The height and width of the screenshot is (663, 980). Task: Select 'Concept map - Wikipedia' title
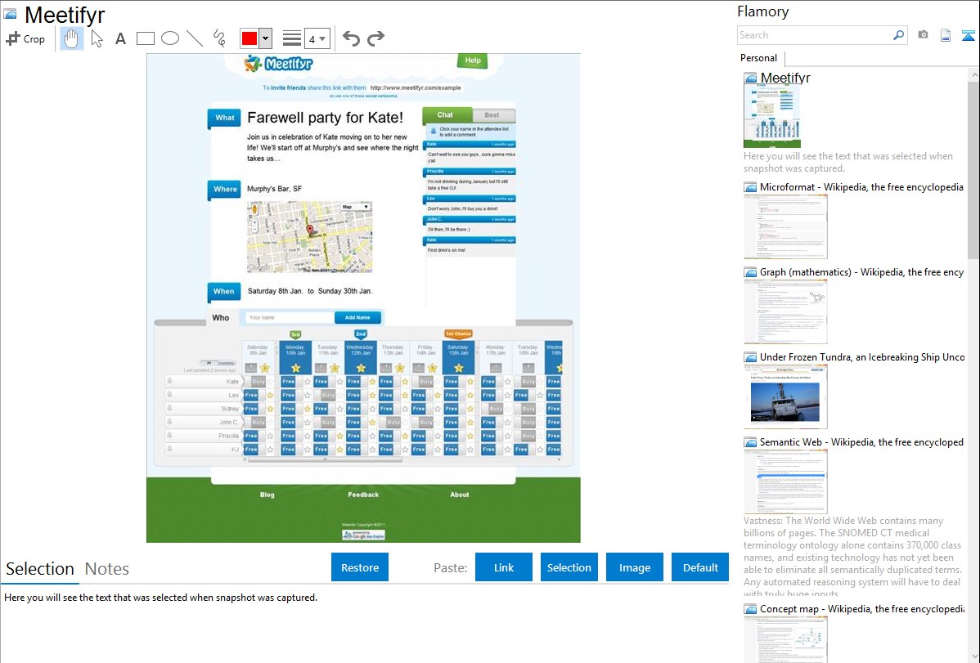click(861, 609)
